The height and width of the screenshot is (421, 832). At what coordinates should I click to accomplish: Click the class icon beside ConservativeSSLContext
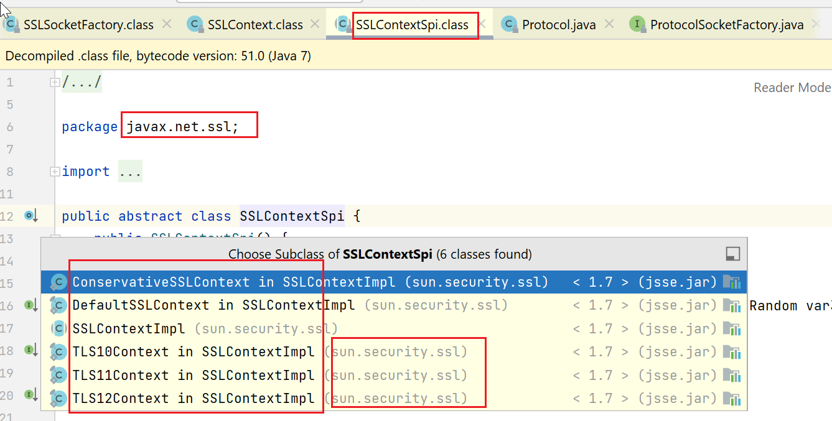59,282
